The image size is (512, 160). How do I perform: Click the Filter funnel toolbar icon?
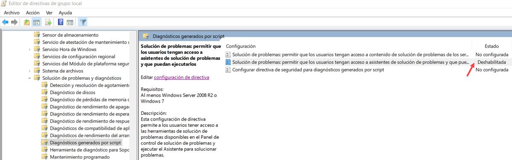pos(83,22)
